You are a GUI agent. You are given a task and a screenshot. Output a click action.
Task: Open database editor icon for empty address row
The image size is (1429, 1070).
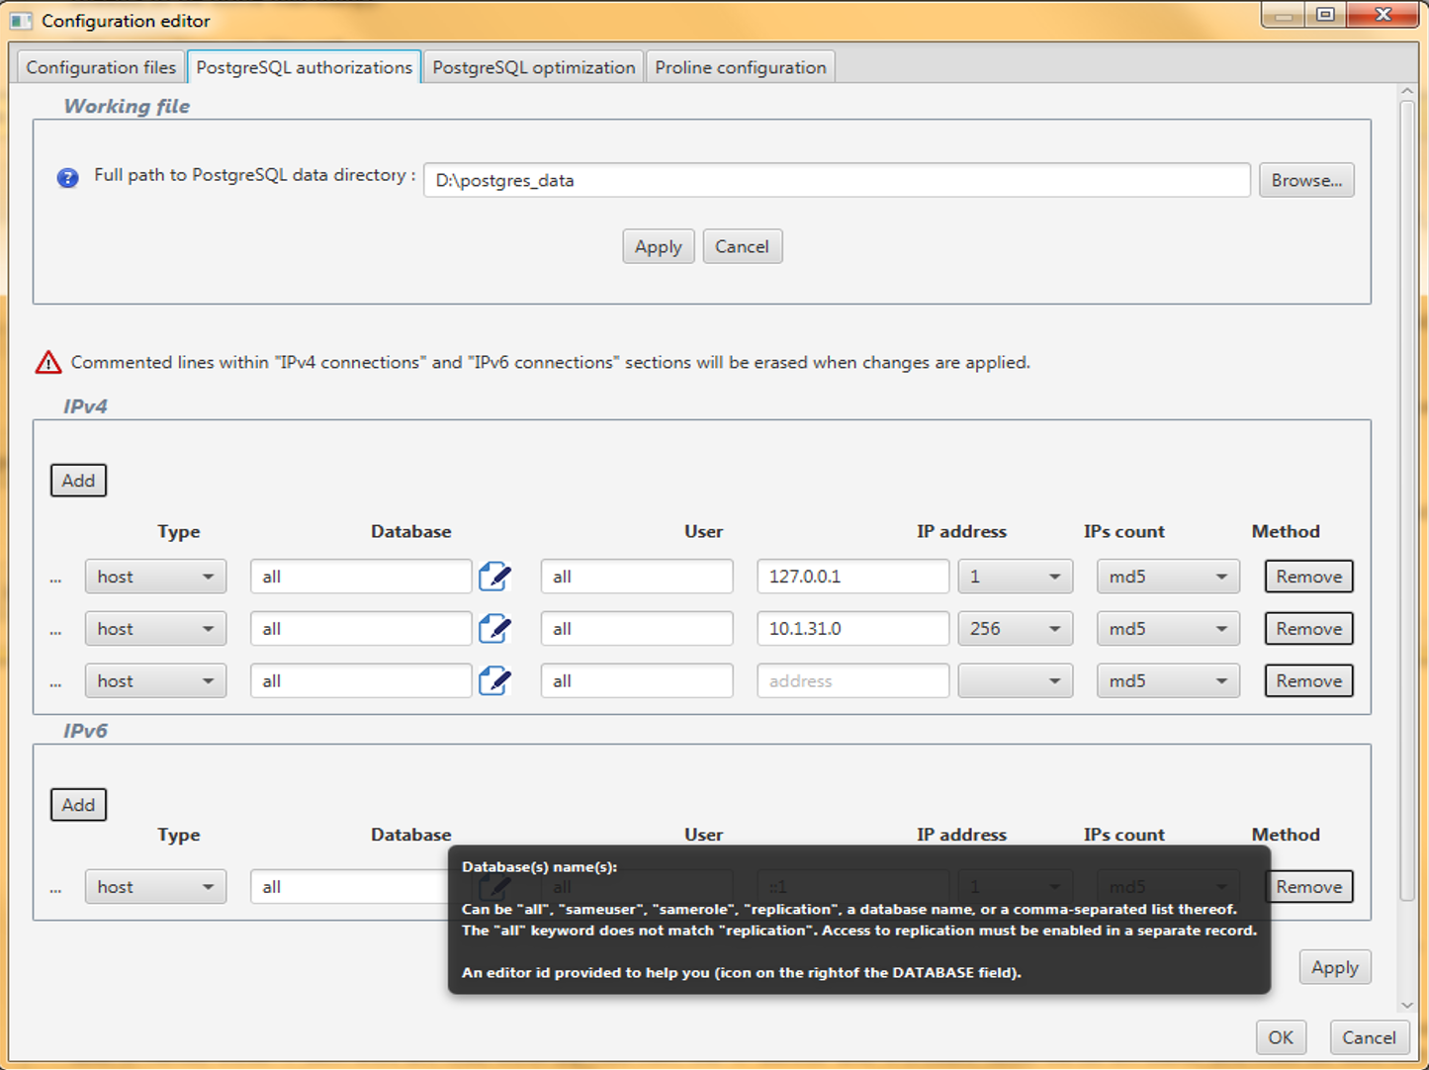[494, 681]
